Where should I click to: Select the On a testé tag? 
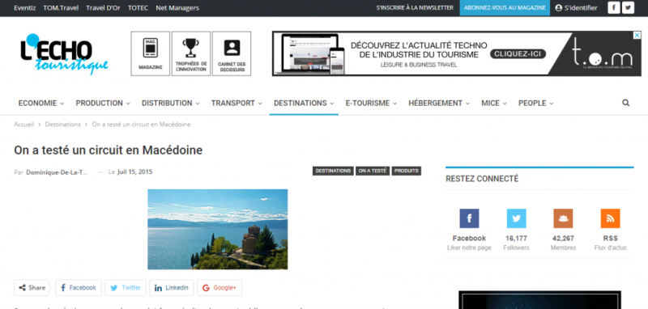coord(373,171)
